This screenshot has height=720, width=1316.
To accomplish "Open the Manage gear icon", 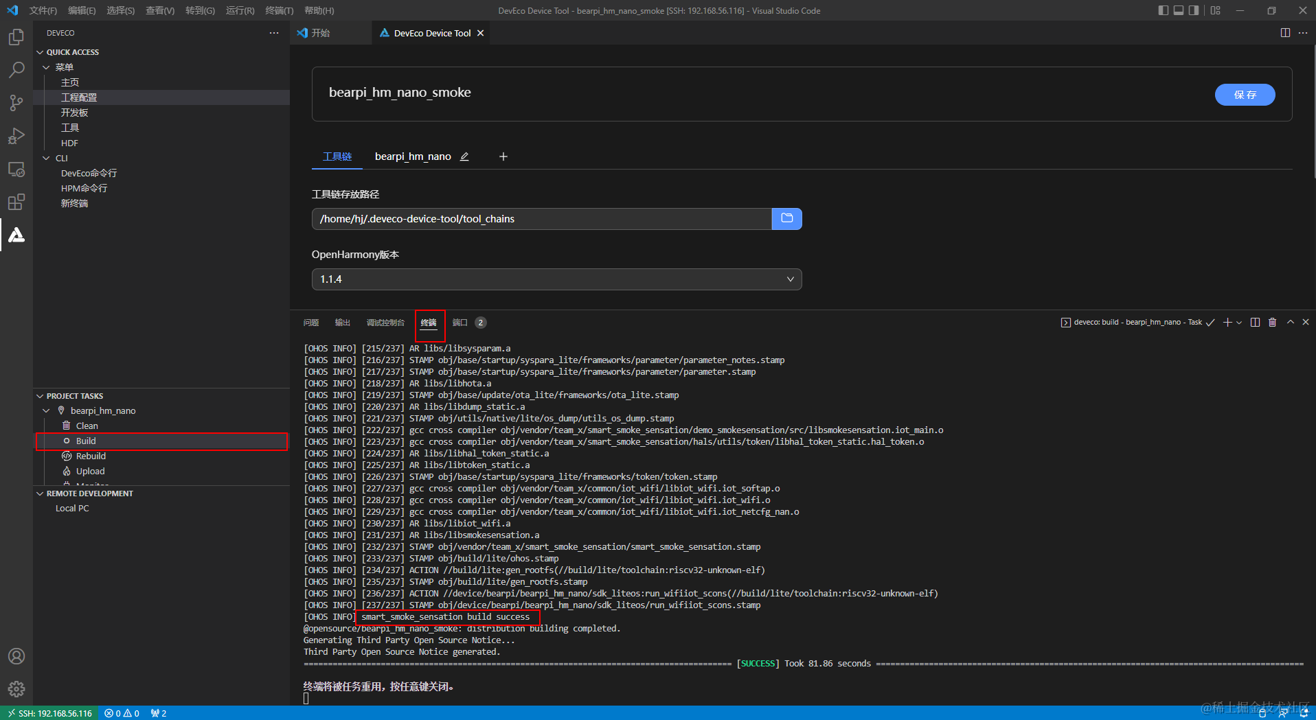I will [x=16, y=688].
